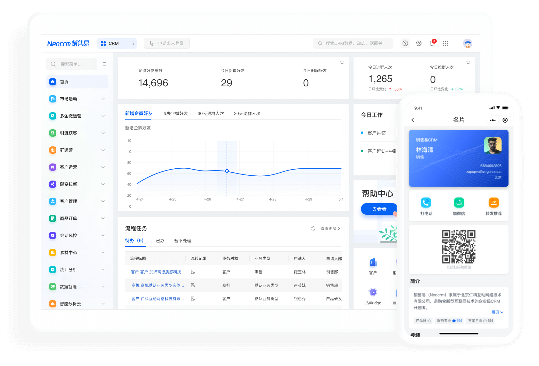The image size is (539, 366).
Task: Switch to the 30天退群人次 tab
Action: 247,113
